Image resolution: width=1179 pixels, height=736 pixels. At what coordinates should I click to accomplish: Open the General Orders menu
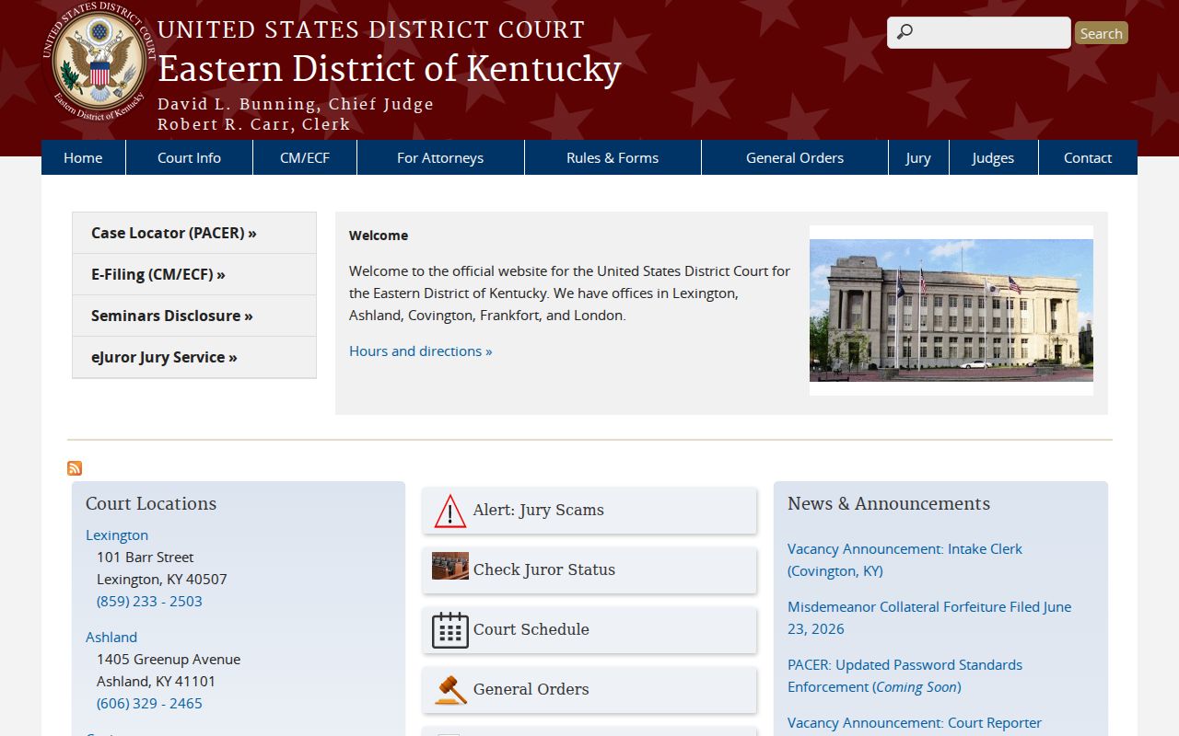795,157
